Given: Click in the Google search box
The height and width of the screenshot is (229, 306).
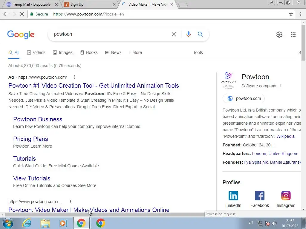Looking at the screenshot, I should (111, 34).
